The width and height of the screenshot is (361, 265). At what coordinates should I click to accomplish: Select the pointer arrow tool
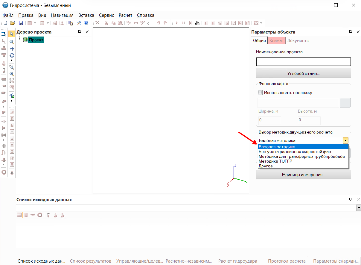pyautogui.click(x=12, y=34)
